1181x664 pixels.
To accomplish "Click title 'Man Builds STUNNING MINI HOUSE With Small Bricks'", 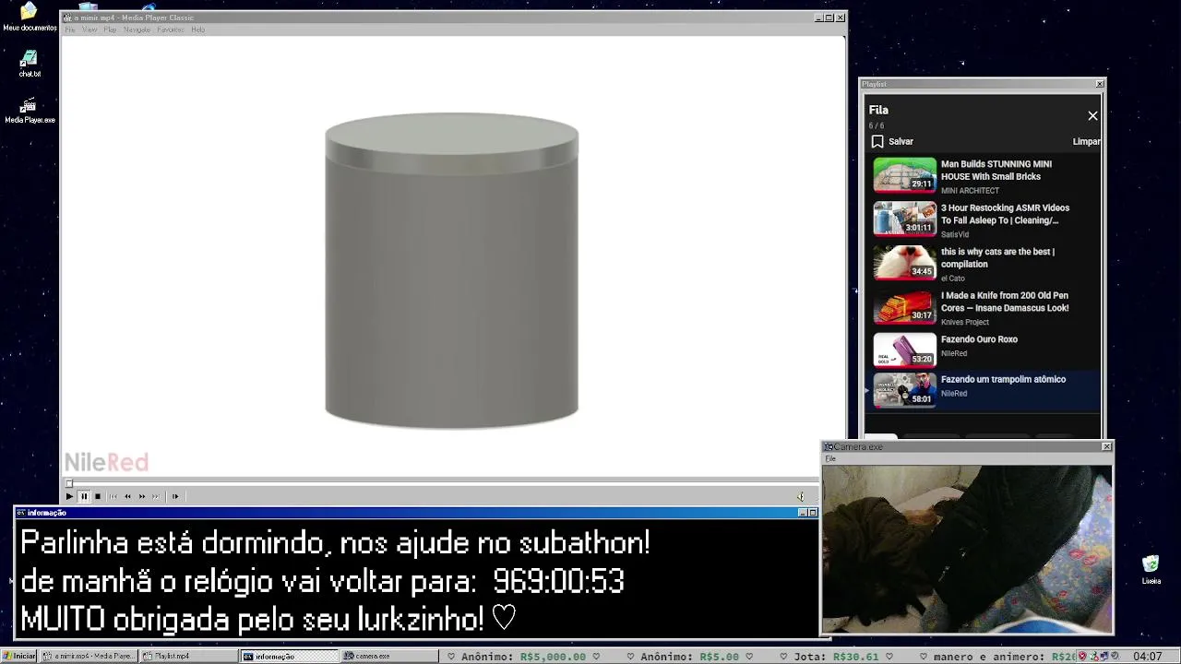I will (x=996, y=170).
